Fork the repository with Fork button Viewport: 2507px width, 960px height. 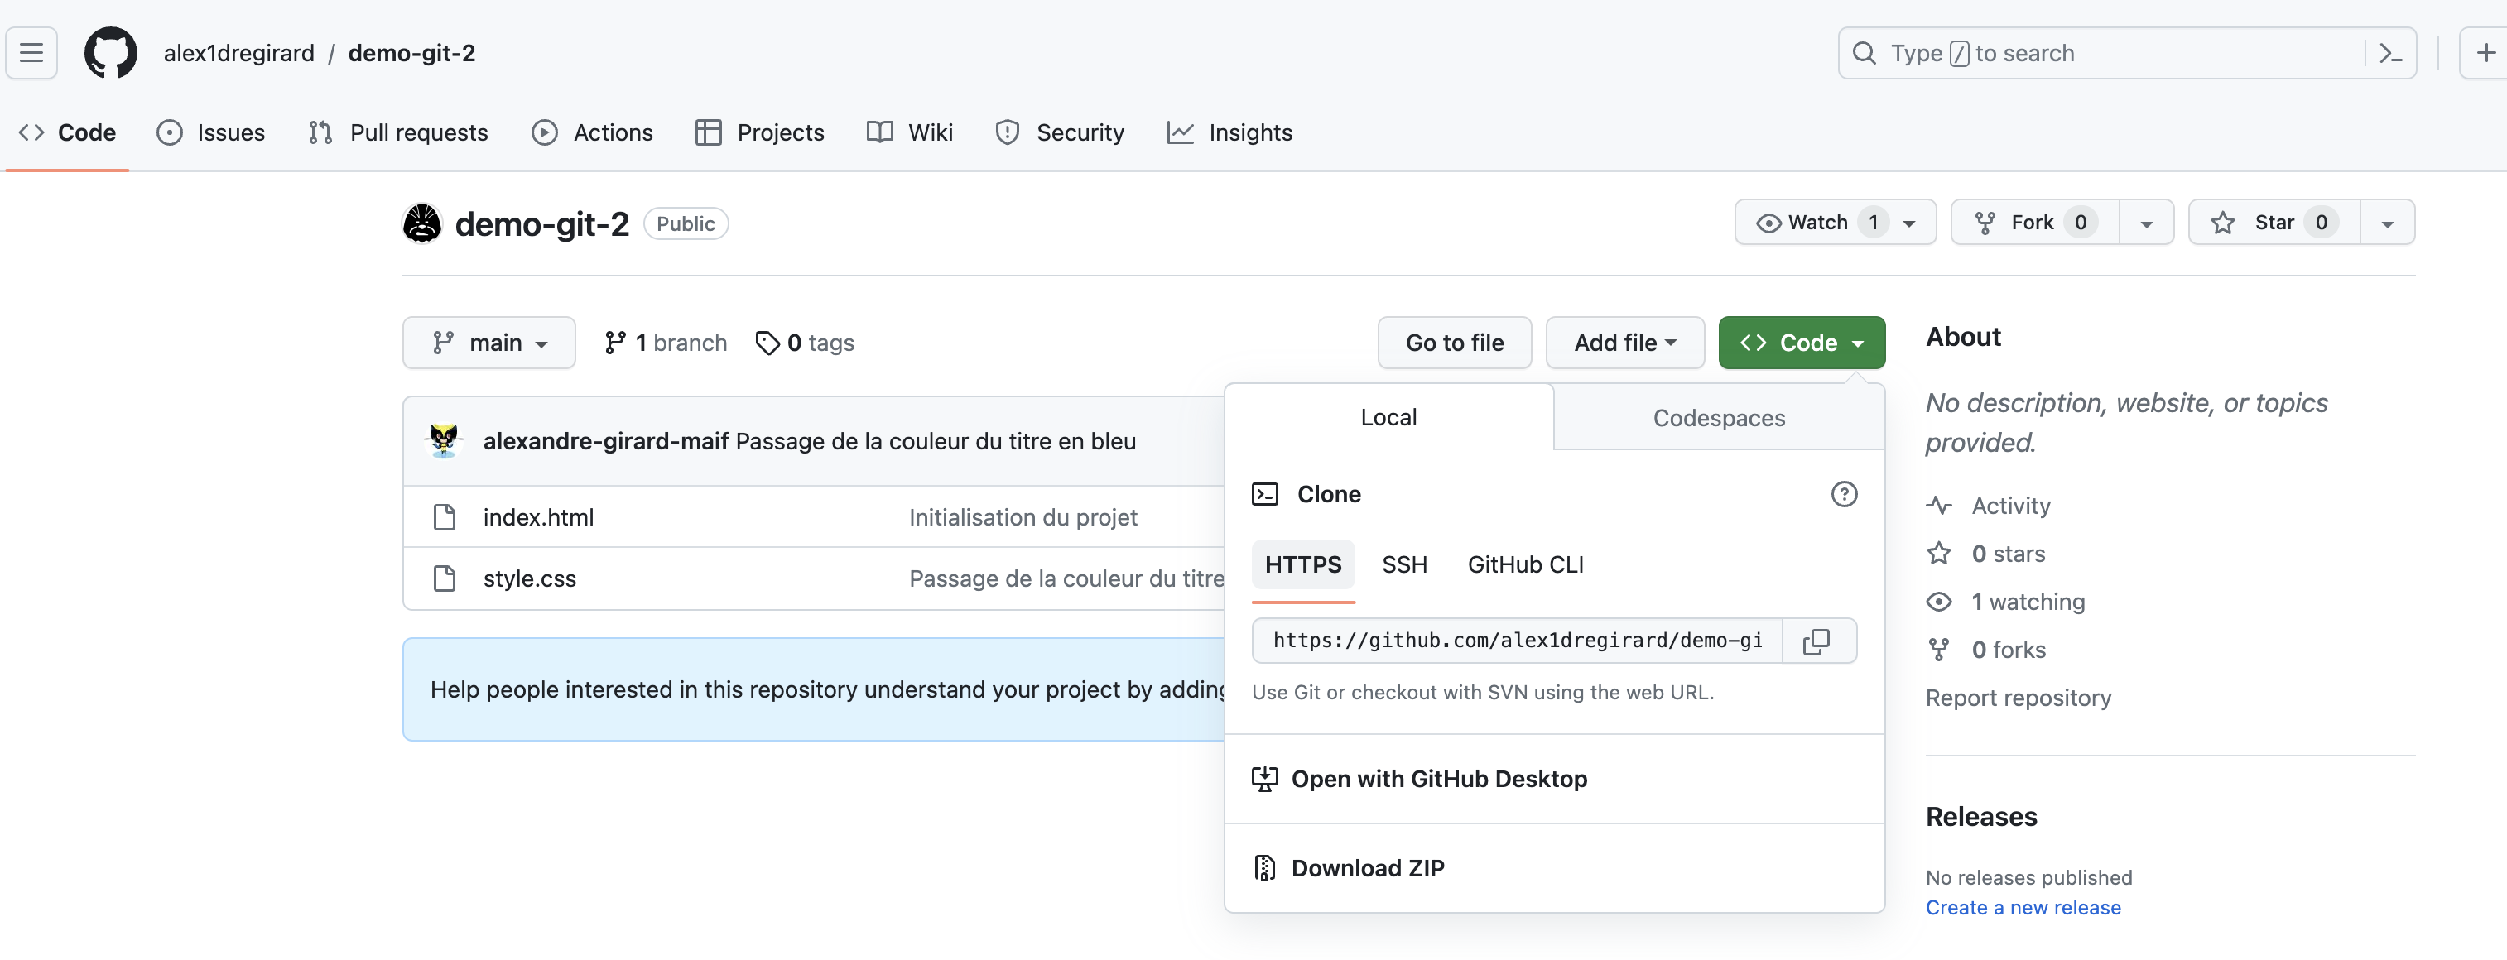coord(2035,223)
